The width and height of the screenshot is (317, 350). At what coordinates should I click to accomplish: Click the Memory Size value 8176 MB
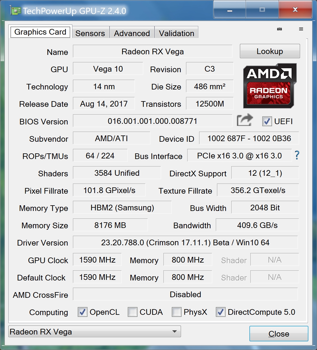[x=110, y=225]
